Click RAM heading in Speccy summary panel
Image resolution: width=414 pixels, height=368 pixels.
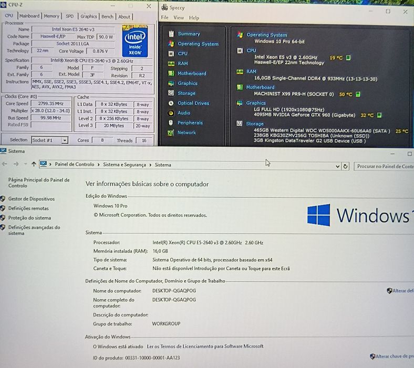click(251, 72)
